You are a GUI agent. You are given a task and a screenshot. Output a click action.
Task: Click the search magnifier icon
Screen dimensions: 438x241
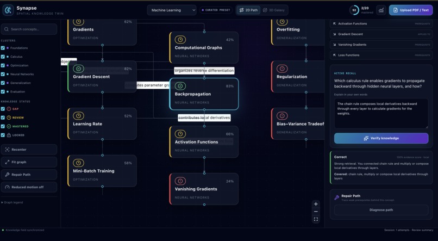coord(6,29)
